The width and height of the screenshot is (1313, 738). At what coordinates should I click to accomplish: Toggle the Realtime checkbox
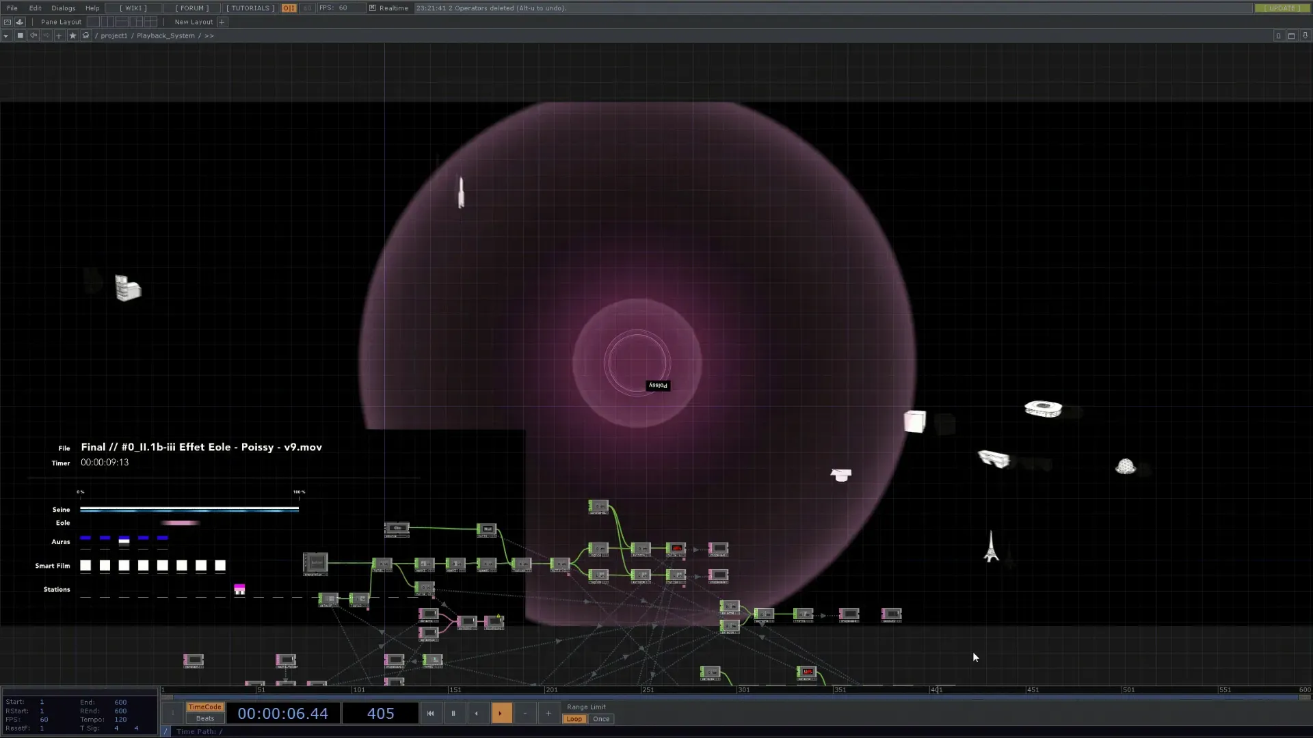373,8
